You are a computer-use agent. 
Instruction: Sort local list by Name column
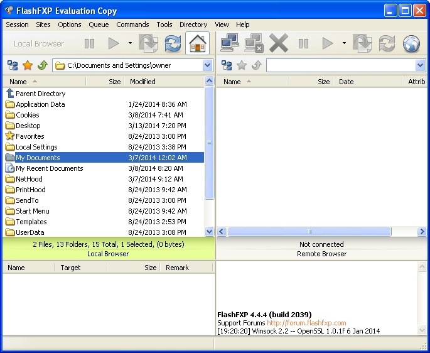coord(45,82)
